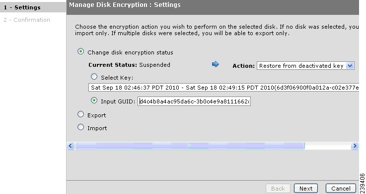The width and height of the screenshot is (366, 194).
Task: Click the Cancel button
Action: (341, 188)
